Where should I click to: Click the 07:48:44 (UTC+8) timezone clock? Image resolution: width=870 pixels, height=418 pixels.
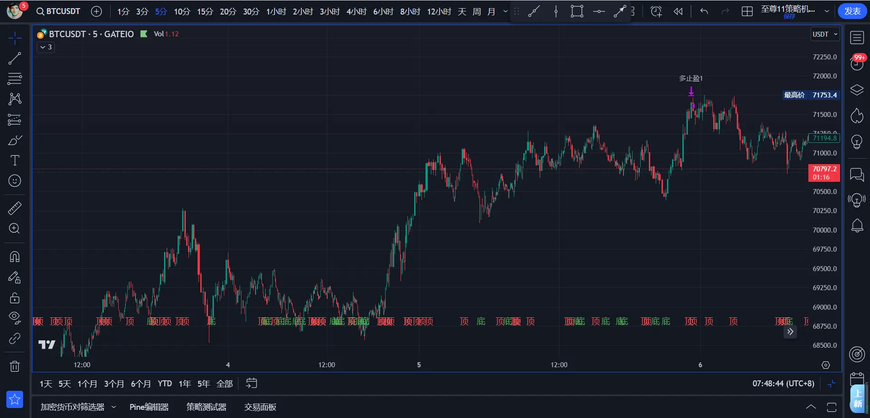click(x=783, y=384)
